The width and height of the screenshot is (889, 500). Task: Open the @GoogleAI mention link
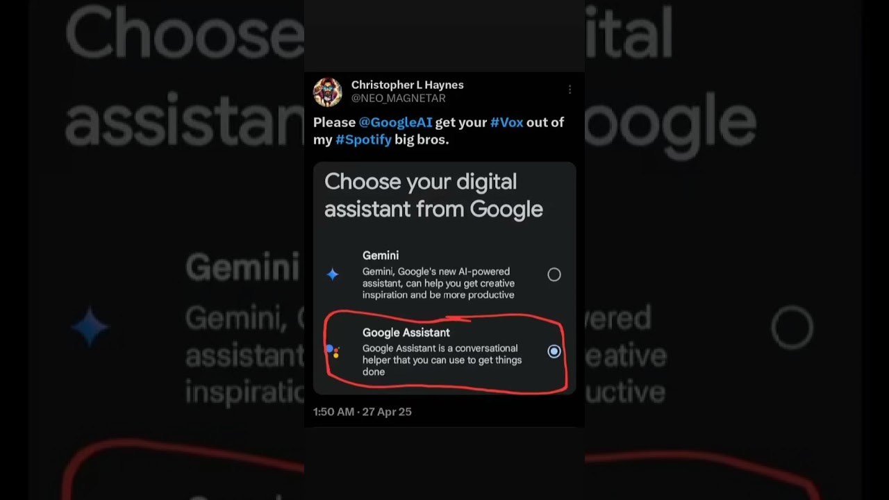click(x=395, y=122)
